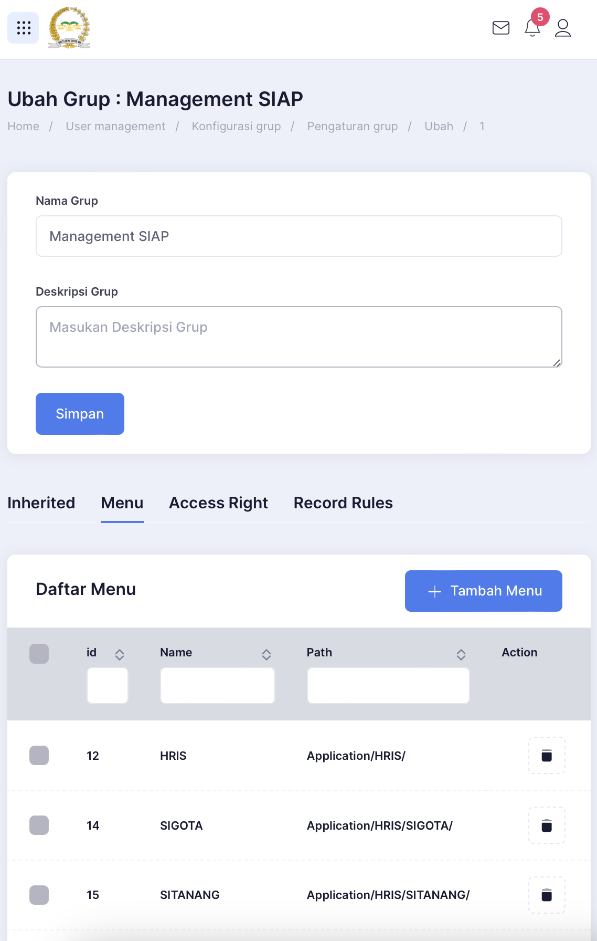Switch to the Access Right tab
597x941 pixels.
[218, 503]
